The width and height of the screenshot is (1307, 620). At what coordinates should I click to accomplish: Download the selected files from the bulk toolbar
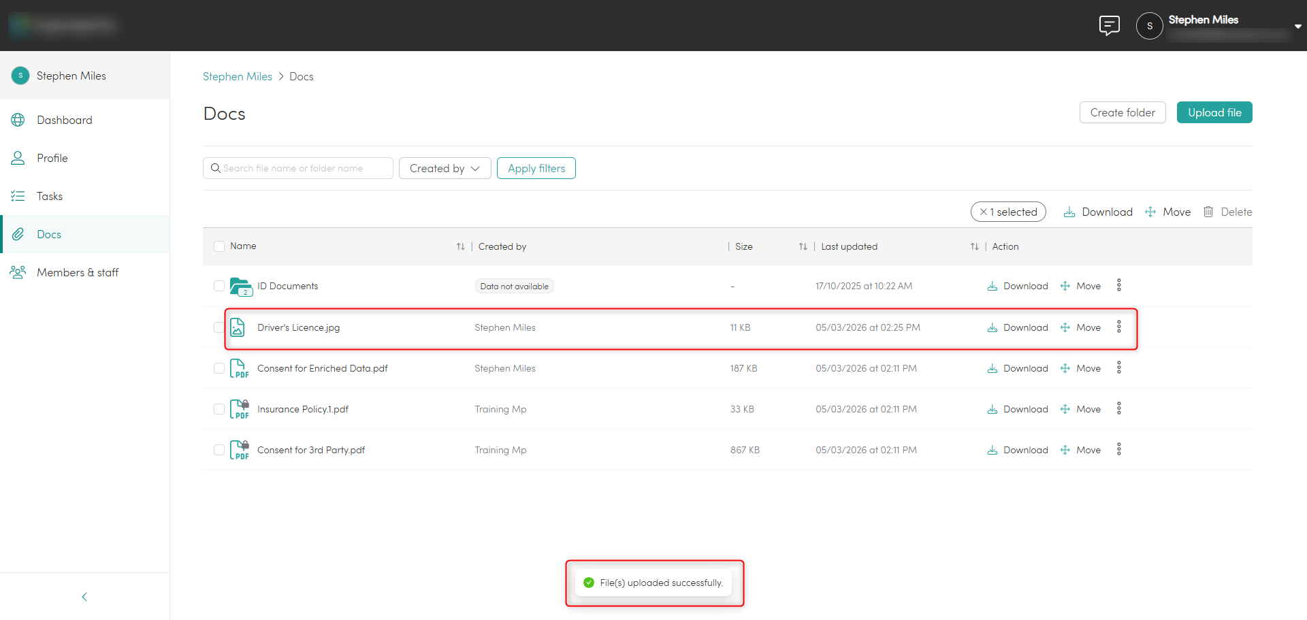point(1098,212)
